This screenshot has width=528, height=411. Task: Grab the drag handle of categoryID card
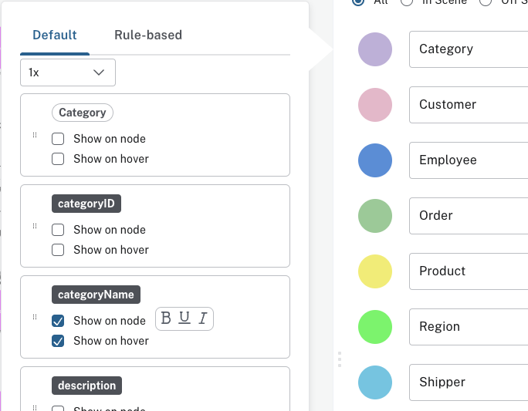[35, 226]
